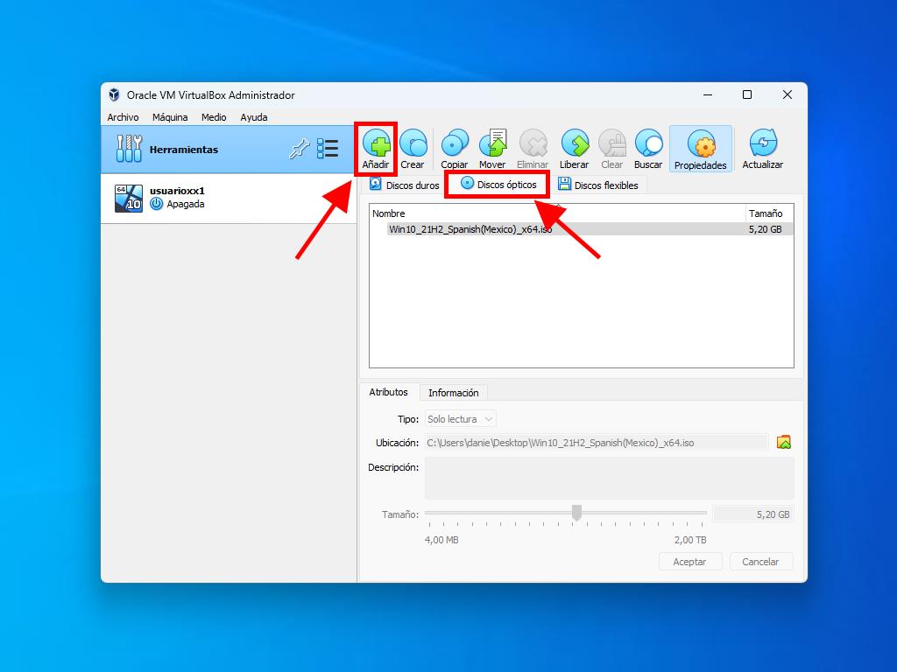The width and height of the screenshot is (897, 672).
Task: Browse for location with folder icon
Action: click(x=784, y=443)
